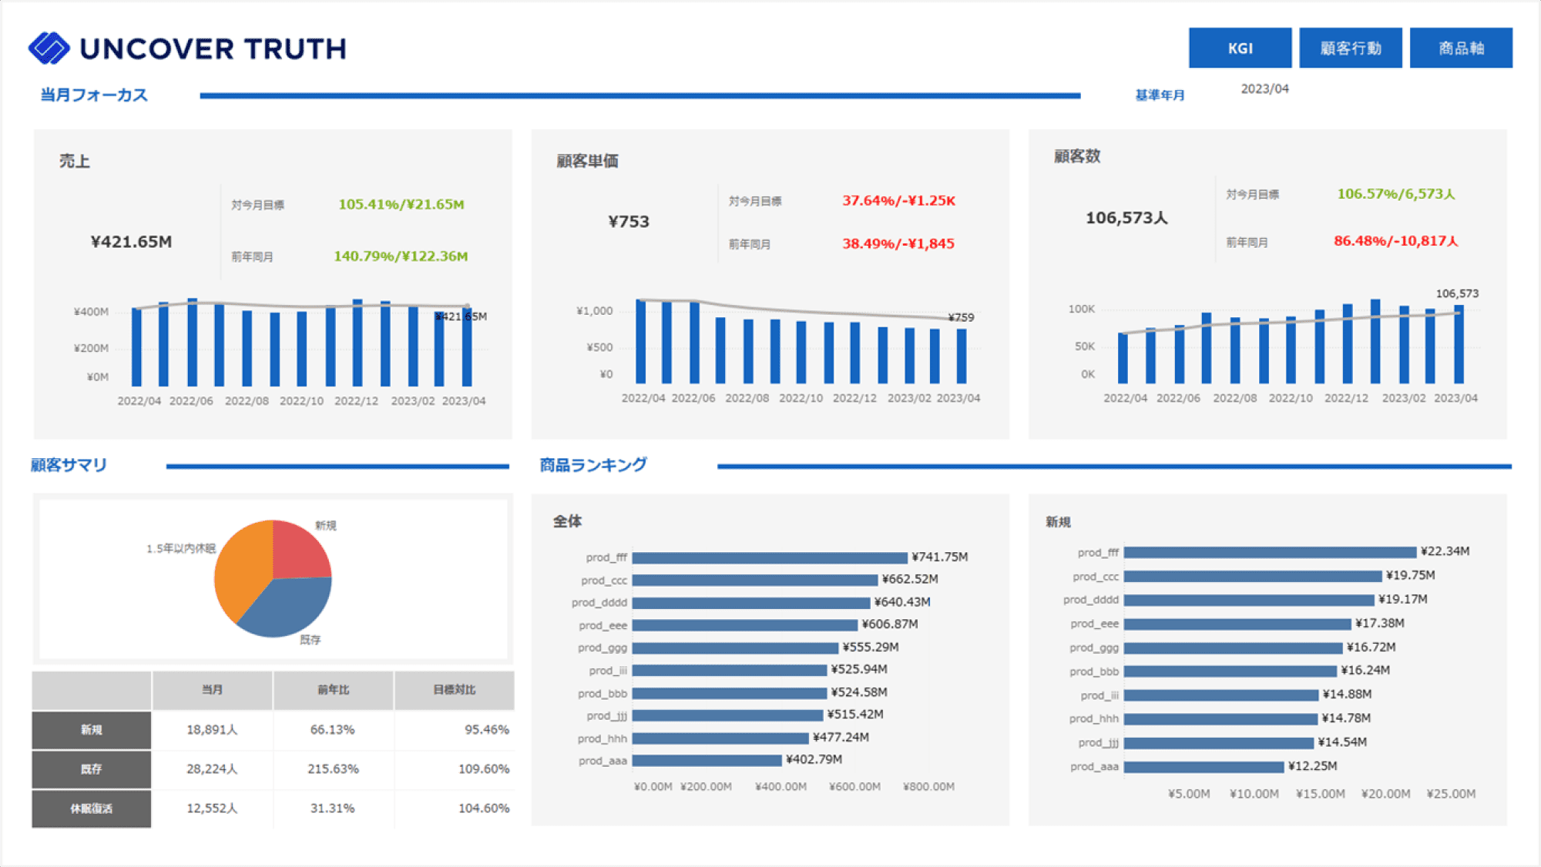
Task: Select 37.64%/-¥1.25K target value
Action: click(x=898, y=200)
